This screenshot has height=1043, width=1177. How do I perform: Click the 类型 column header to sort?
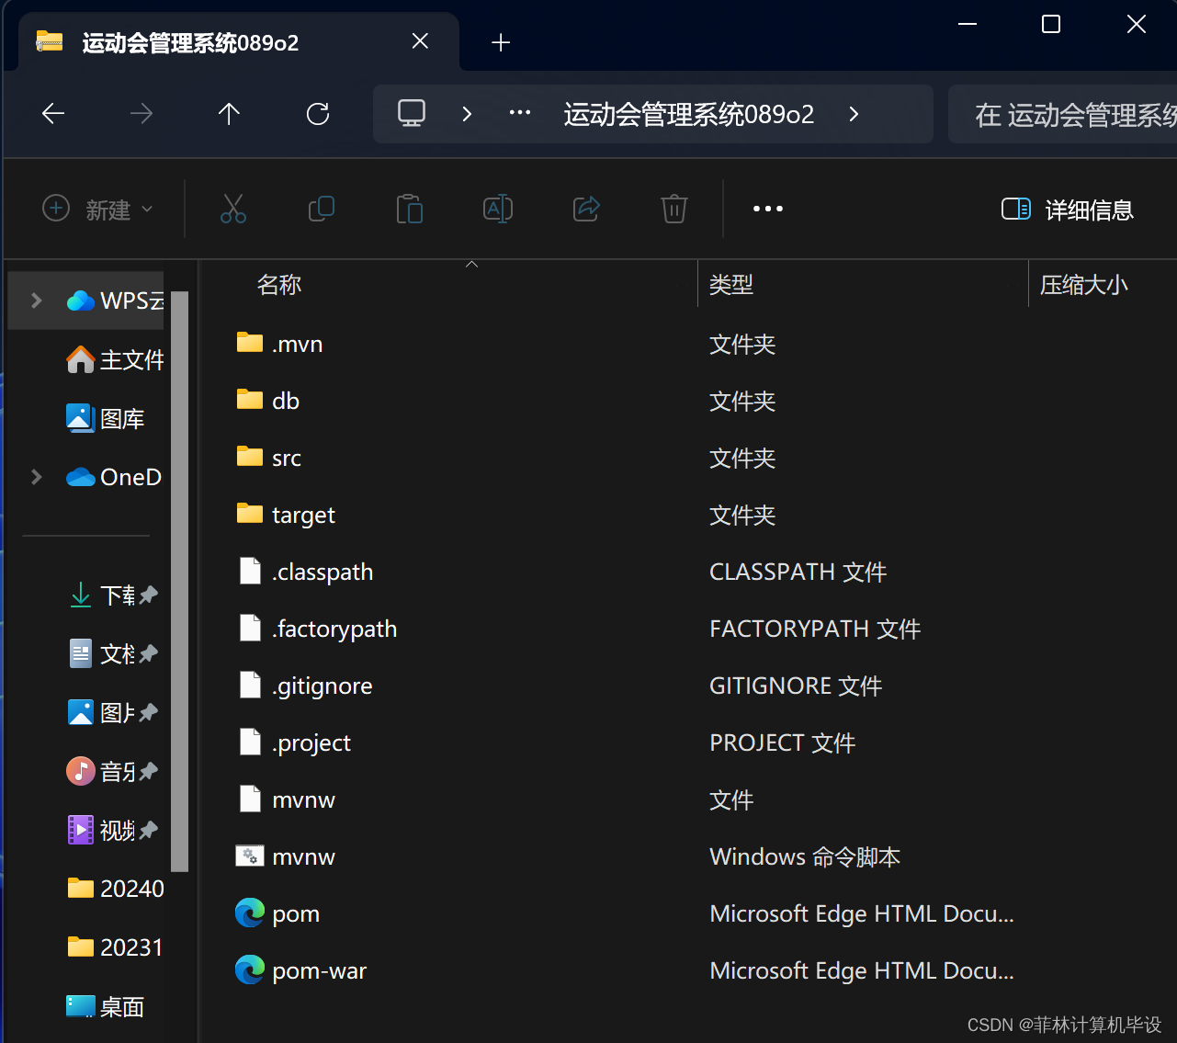coord(731,285)
